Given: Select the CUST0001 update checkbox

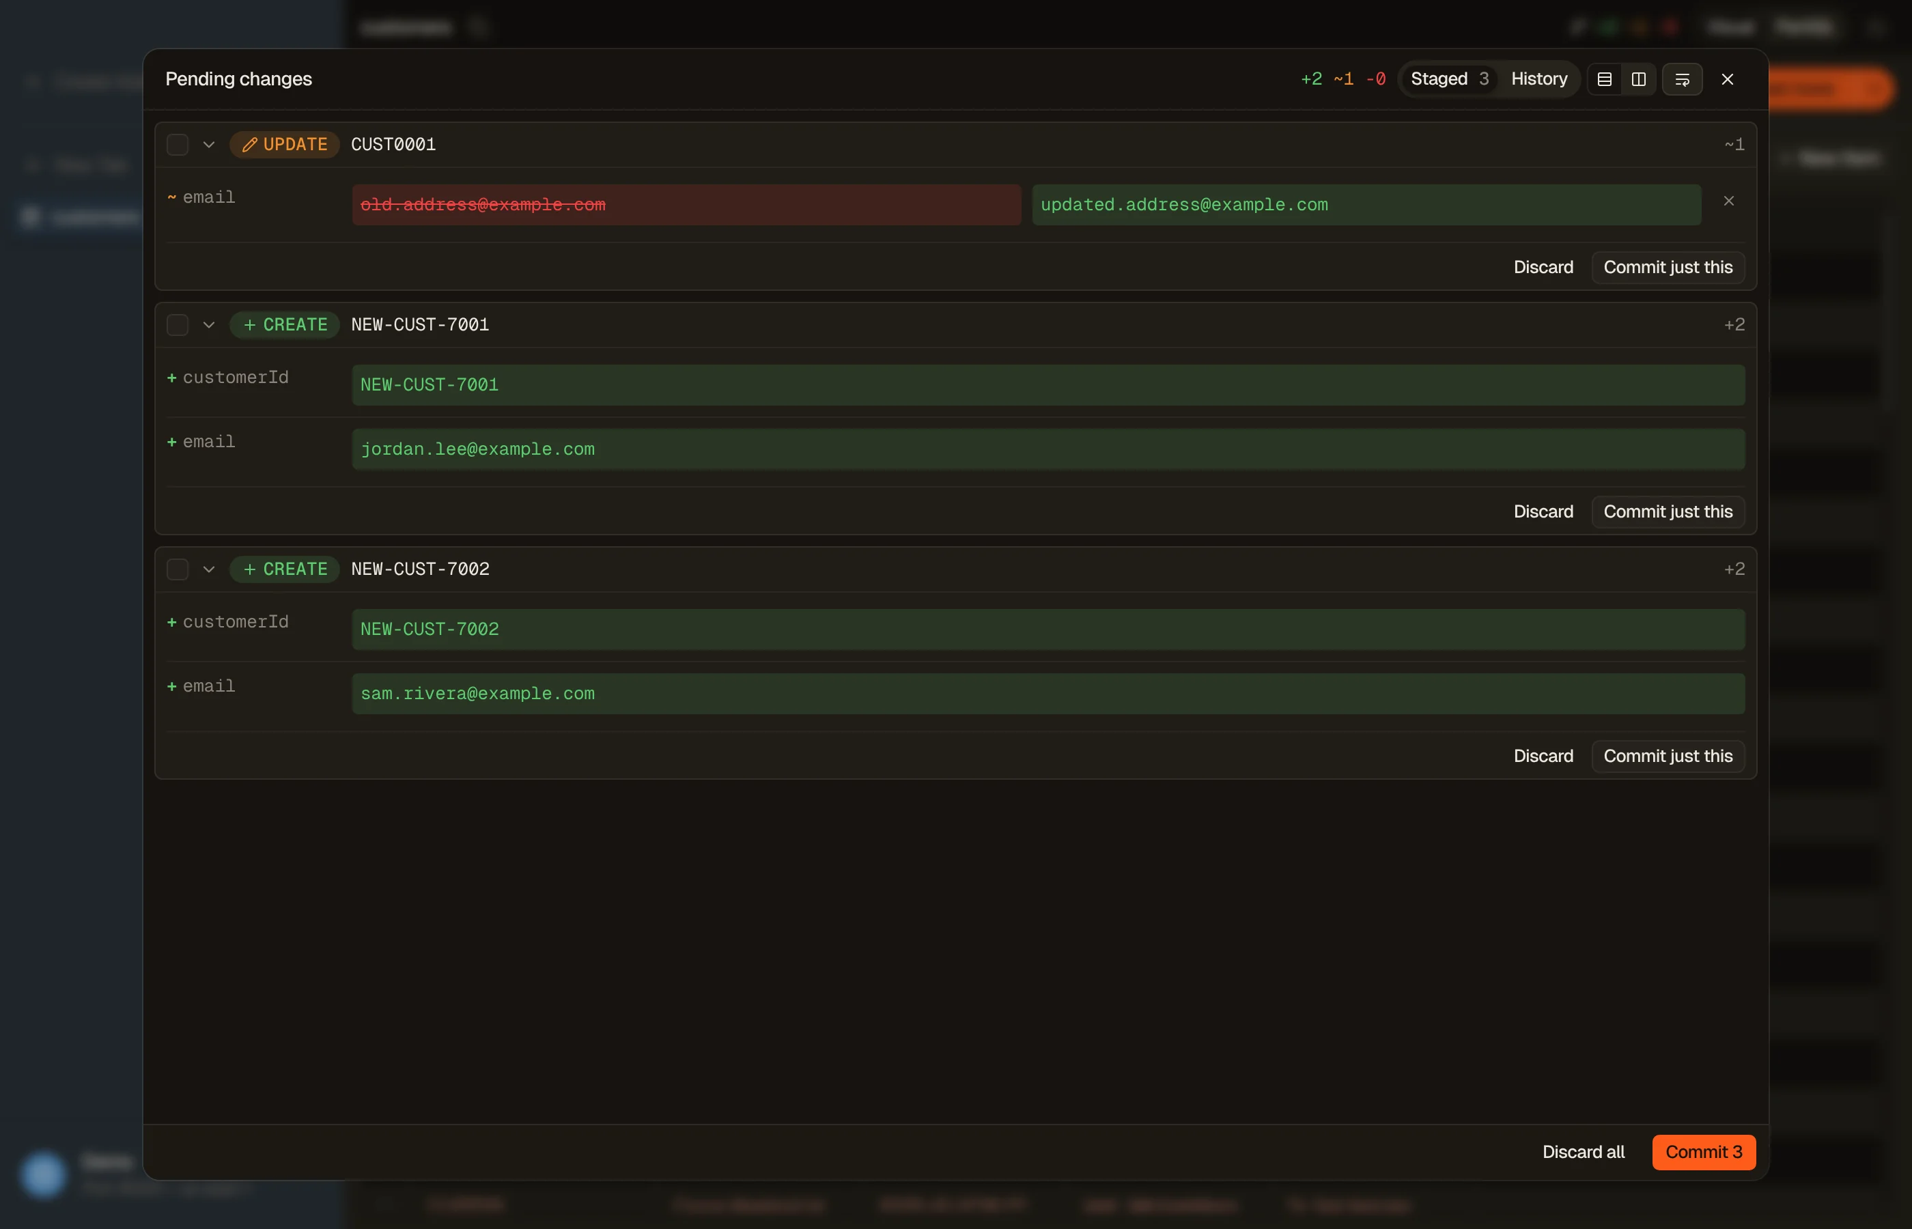Looking at the screenshot, I should 177,145.
